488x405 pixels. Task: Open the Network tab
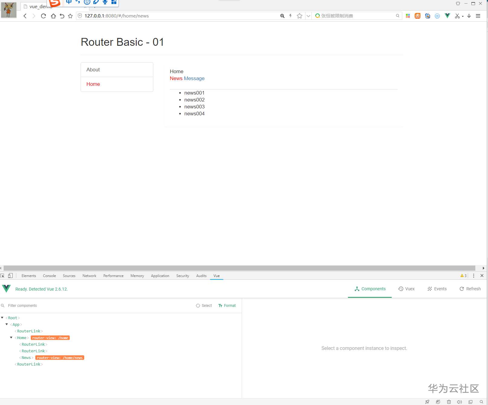(x=89, y=276)
